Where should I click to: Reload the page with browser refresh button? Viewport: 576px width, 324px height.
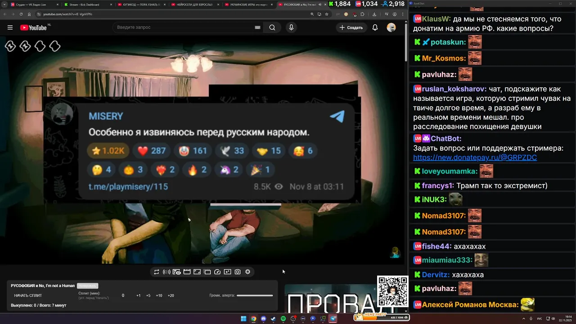[x=21, y=14]
